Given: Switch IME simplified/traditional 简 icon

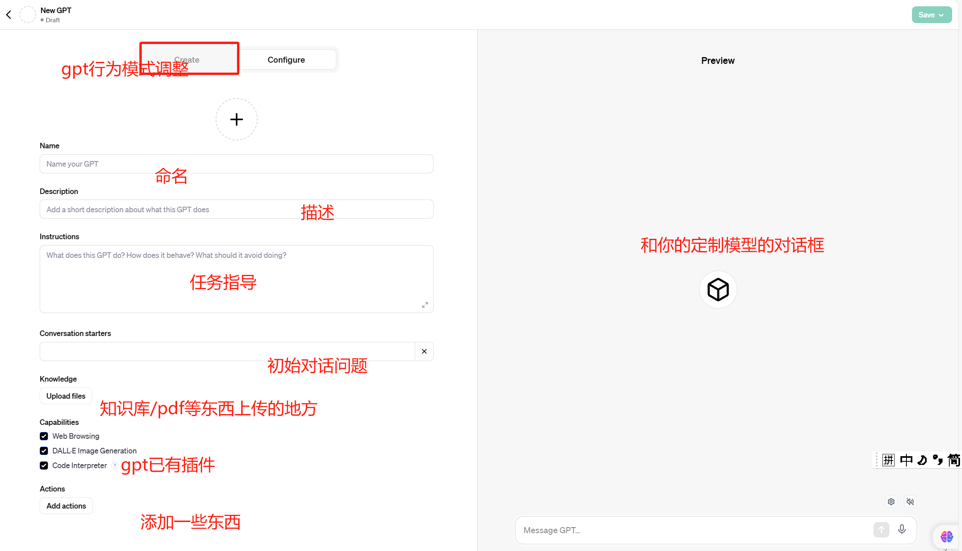Looking at the screenshot, I should (x=954, y=460).
